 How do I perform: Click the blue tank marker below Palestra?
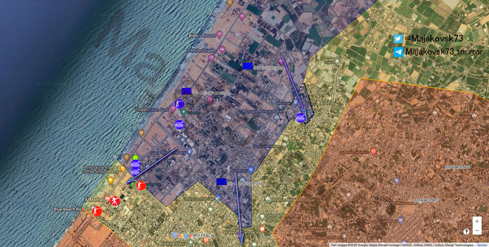click(179, 125)
